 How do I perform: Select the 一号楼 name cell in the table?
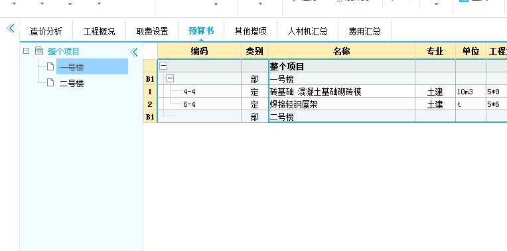(x=342, y=79)
